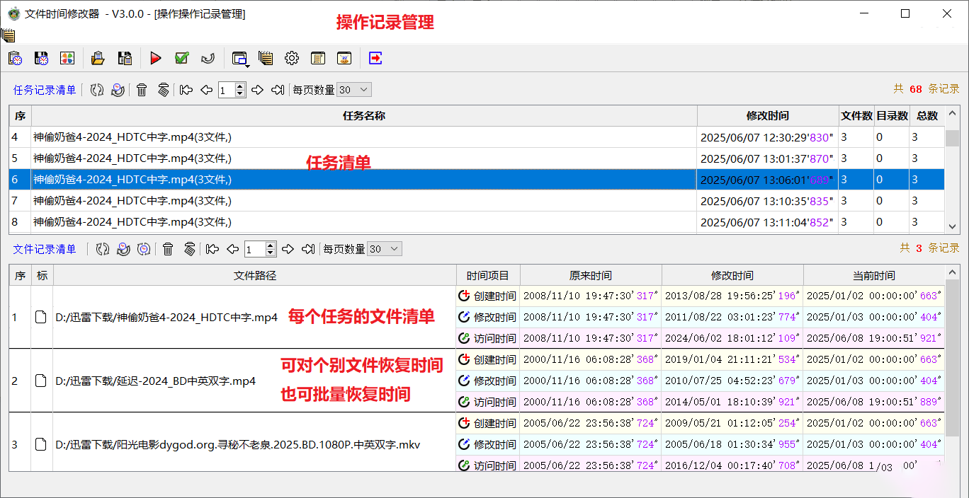Click 创建时间 label for file row 1
Screen dimensions: 969x498
click(495, 296)
